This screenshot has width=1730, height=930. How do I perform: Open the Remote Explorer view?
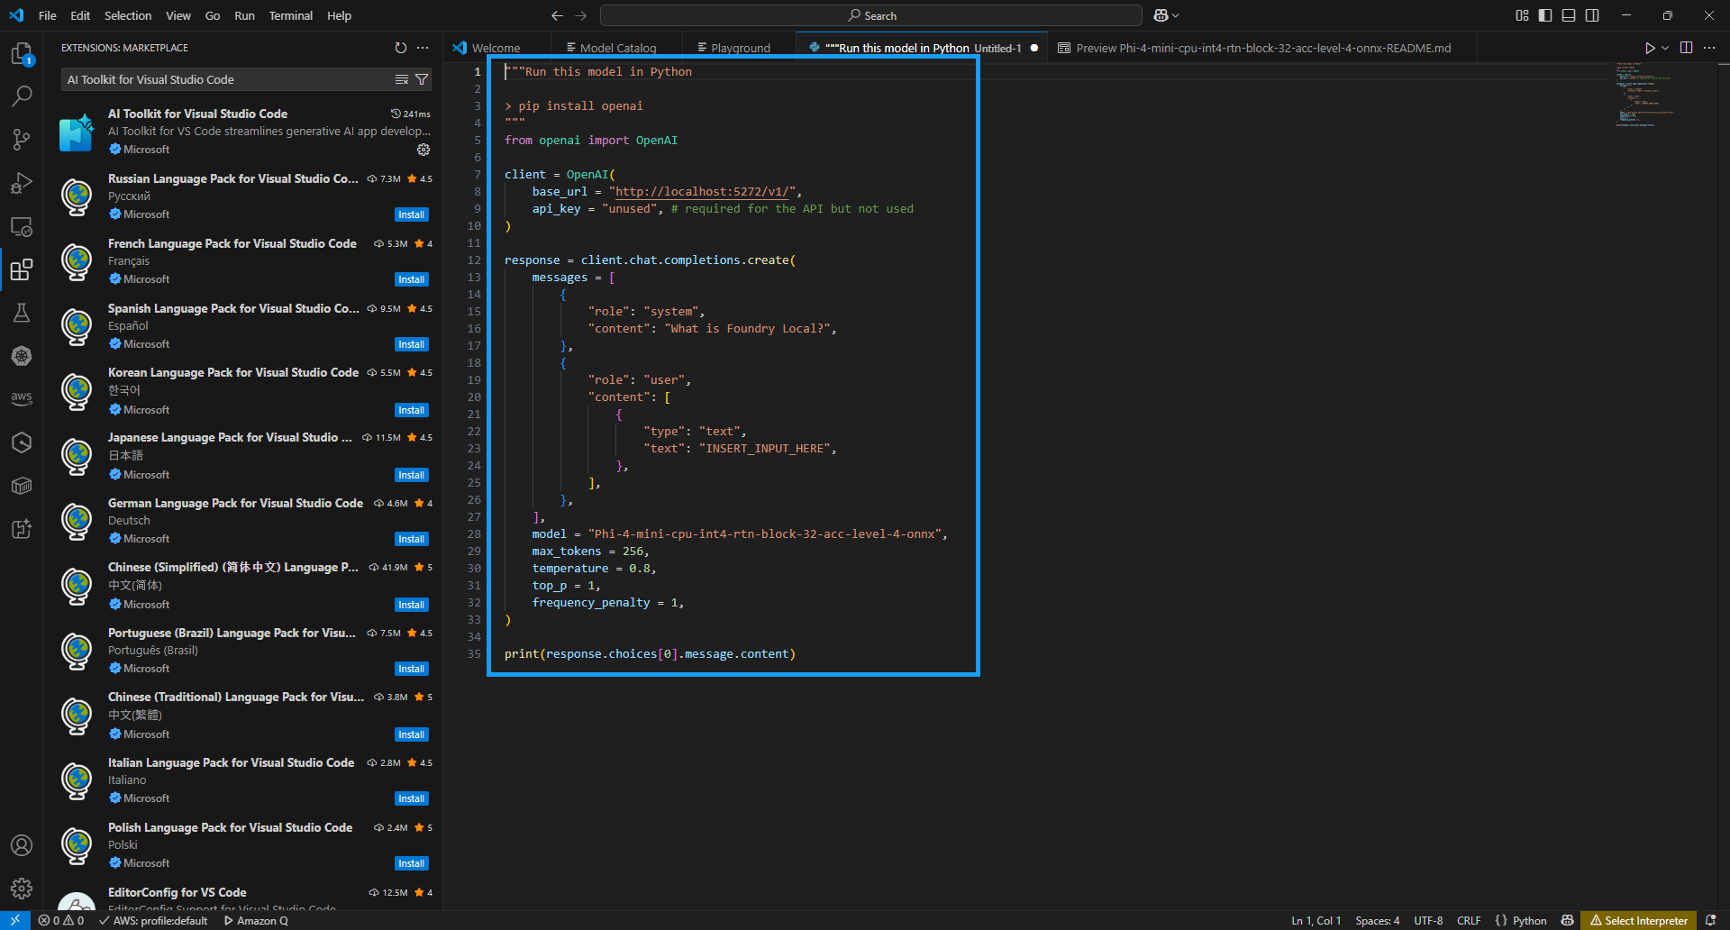(22, 226)
